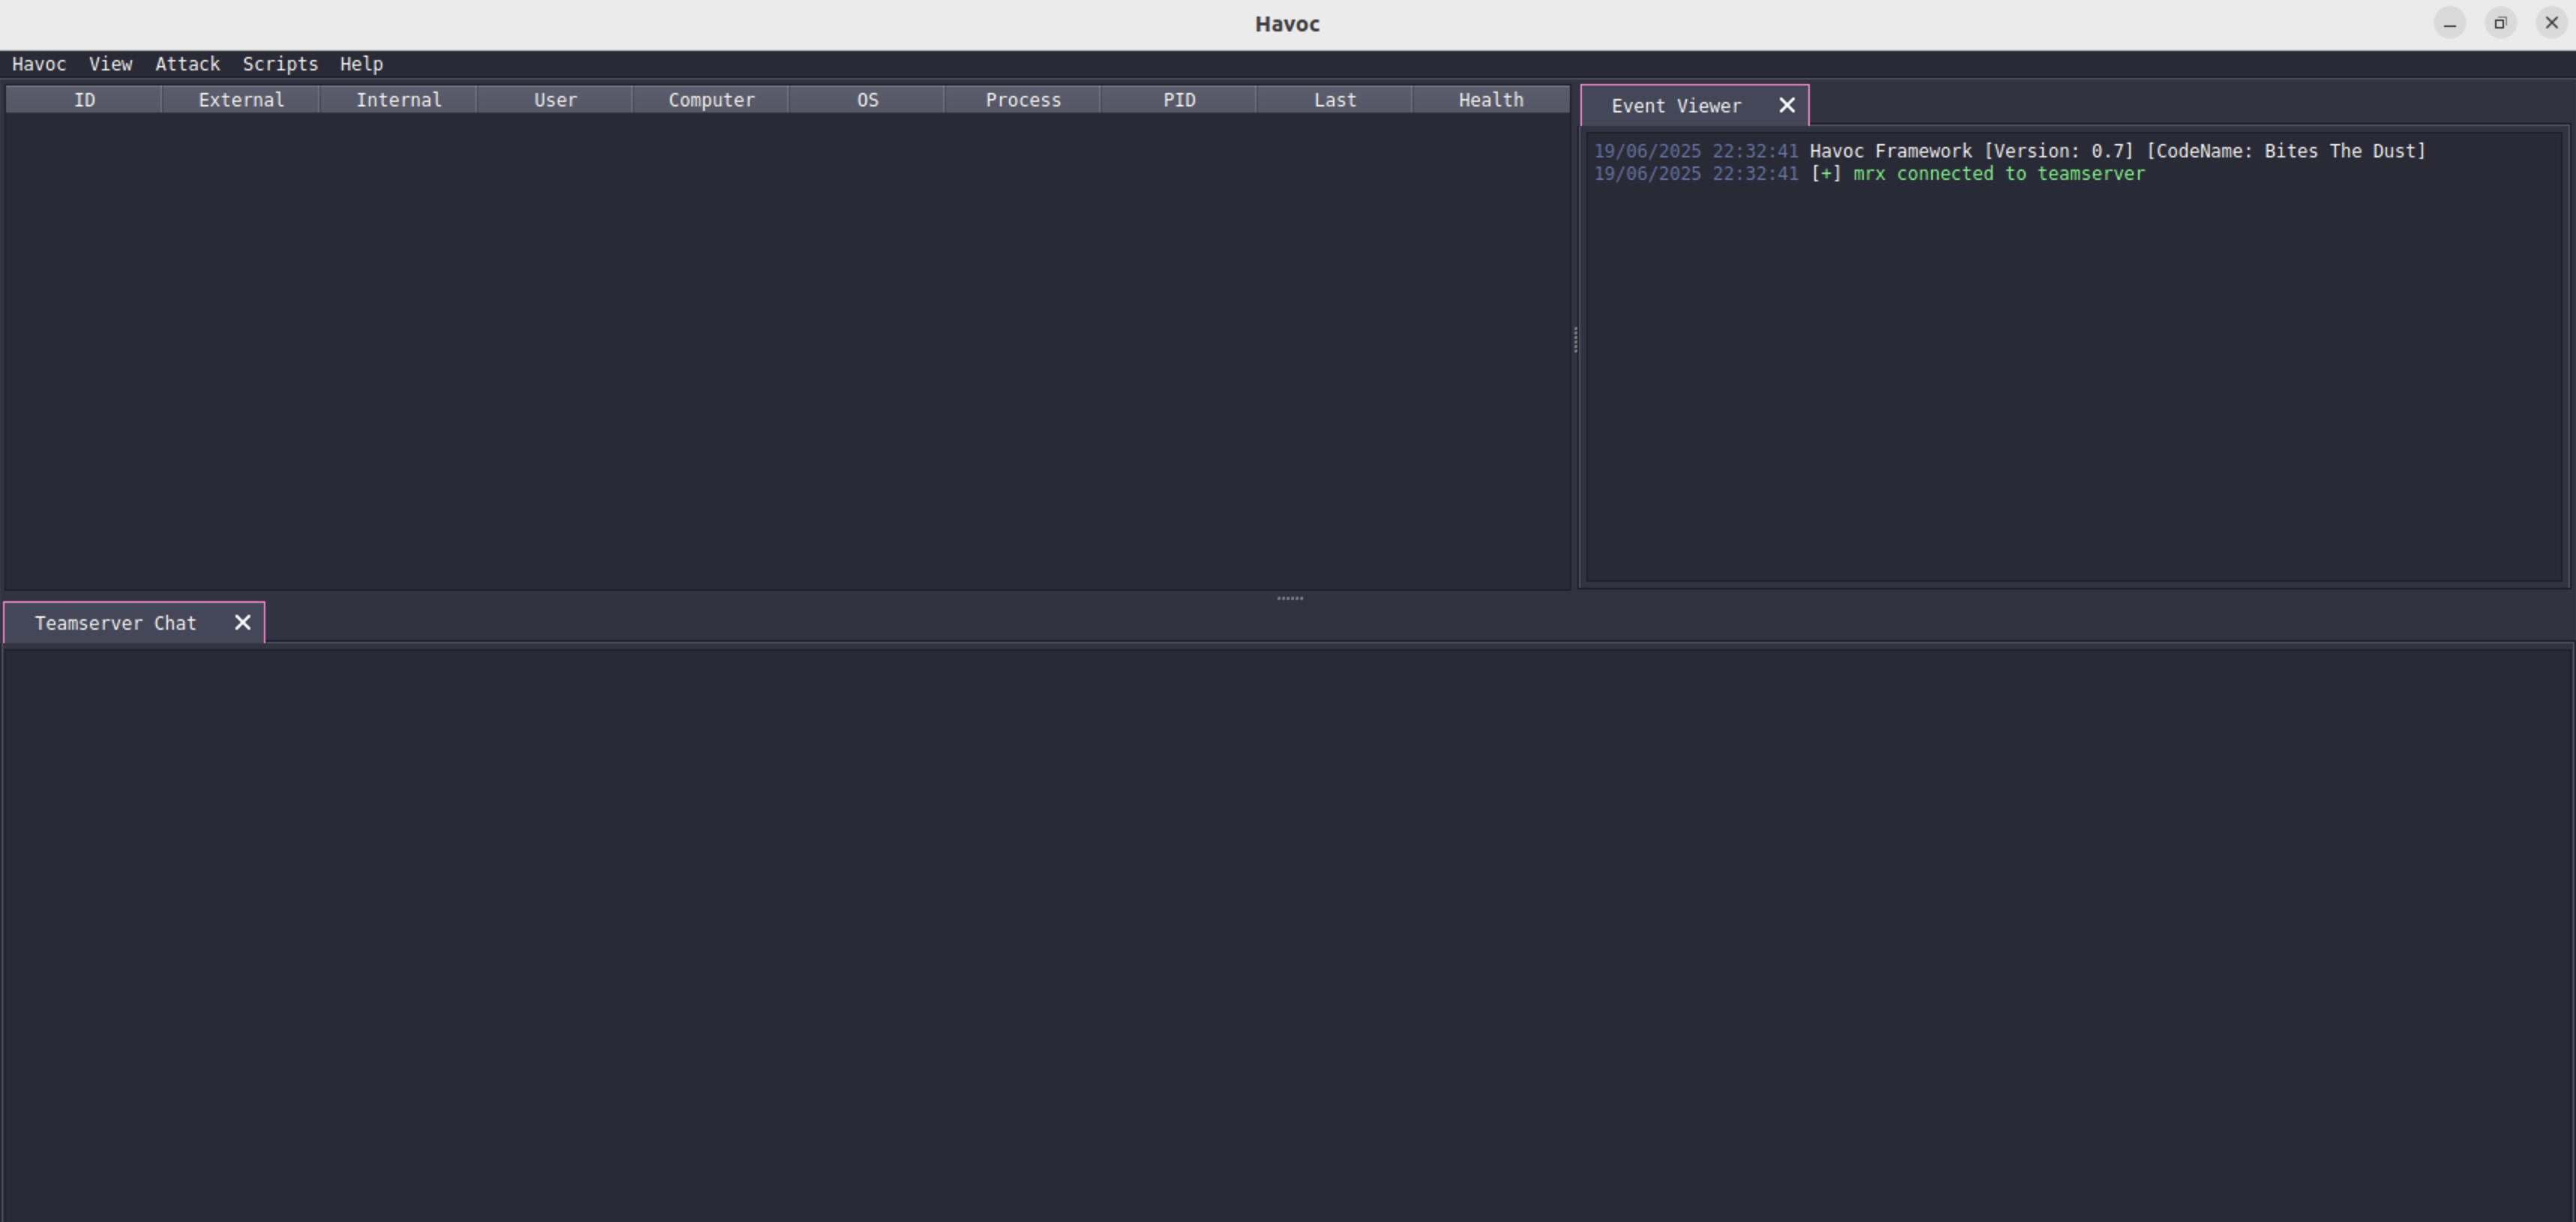Open the Attack menu

pos(187,64)
